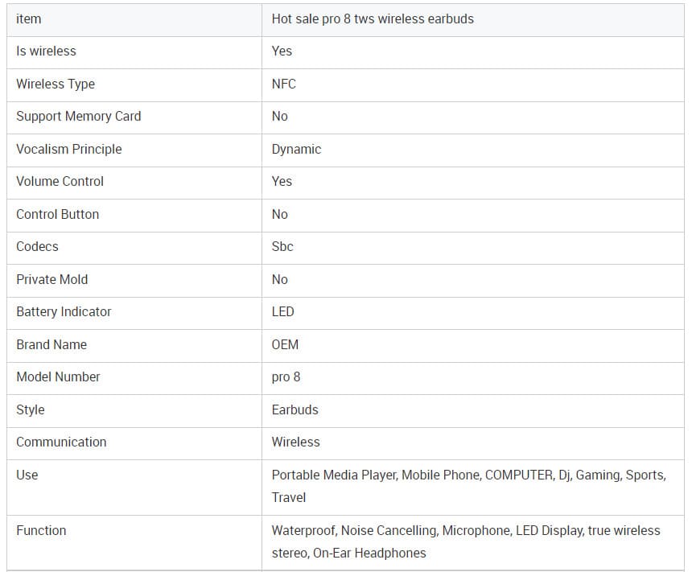
Task: Select the "Support Memory Card" row label
Action: pos(78,116)
